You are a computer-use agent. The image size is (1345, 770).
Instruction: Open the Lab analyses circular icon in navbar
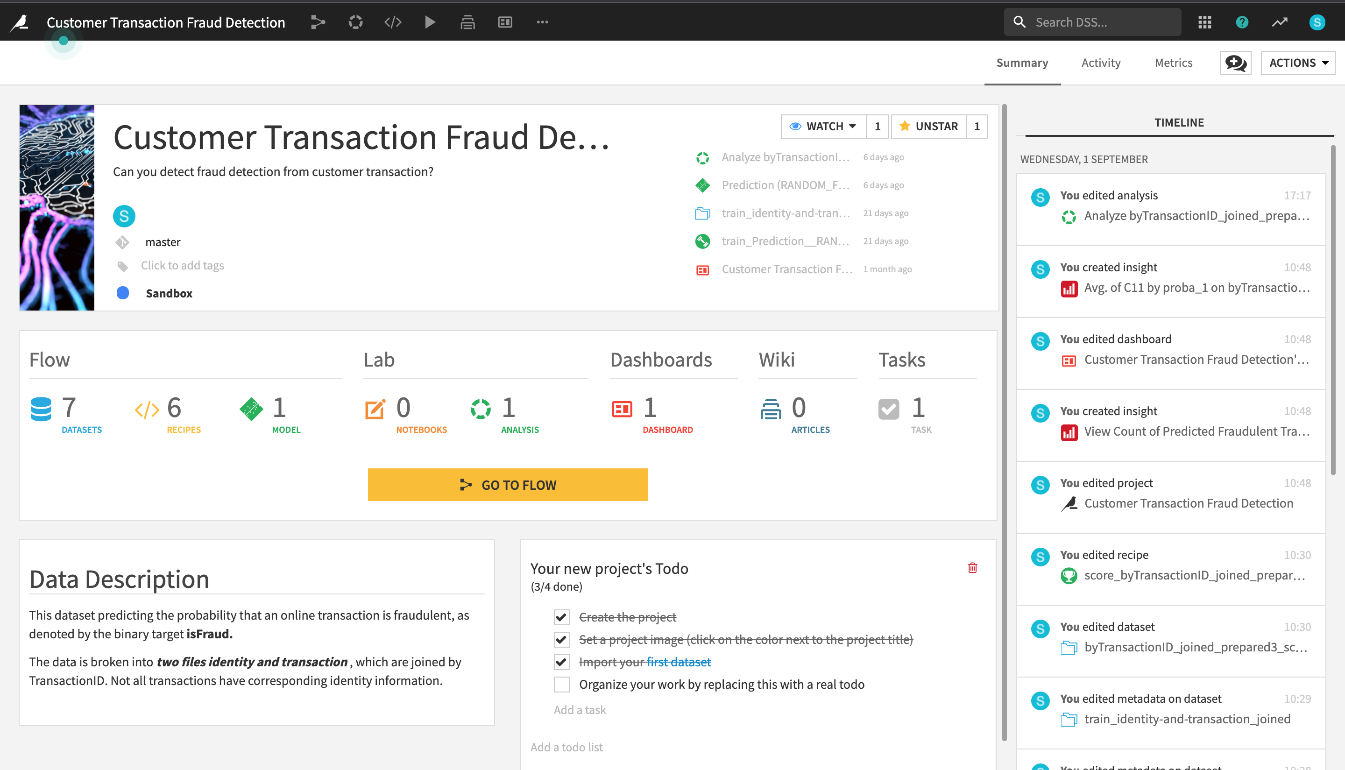tap(355, 22)
